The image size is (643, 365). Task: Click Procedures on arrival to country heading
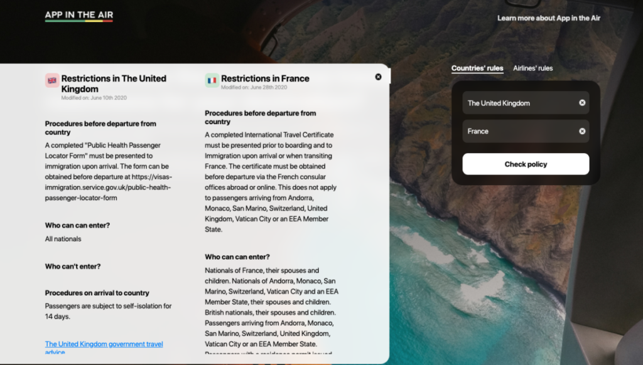pos(97,293)
